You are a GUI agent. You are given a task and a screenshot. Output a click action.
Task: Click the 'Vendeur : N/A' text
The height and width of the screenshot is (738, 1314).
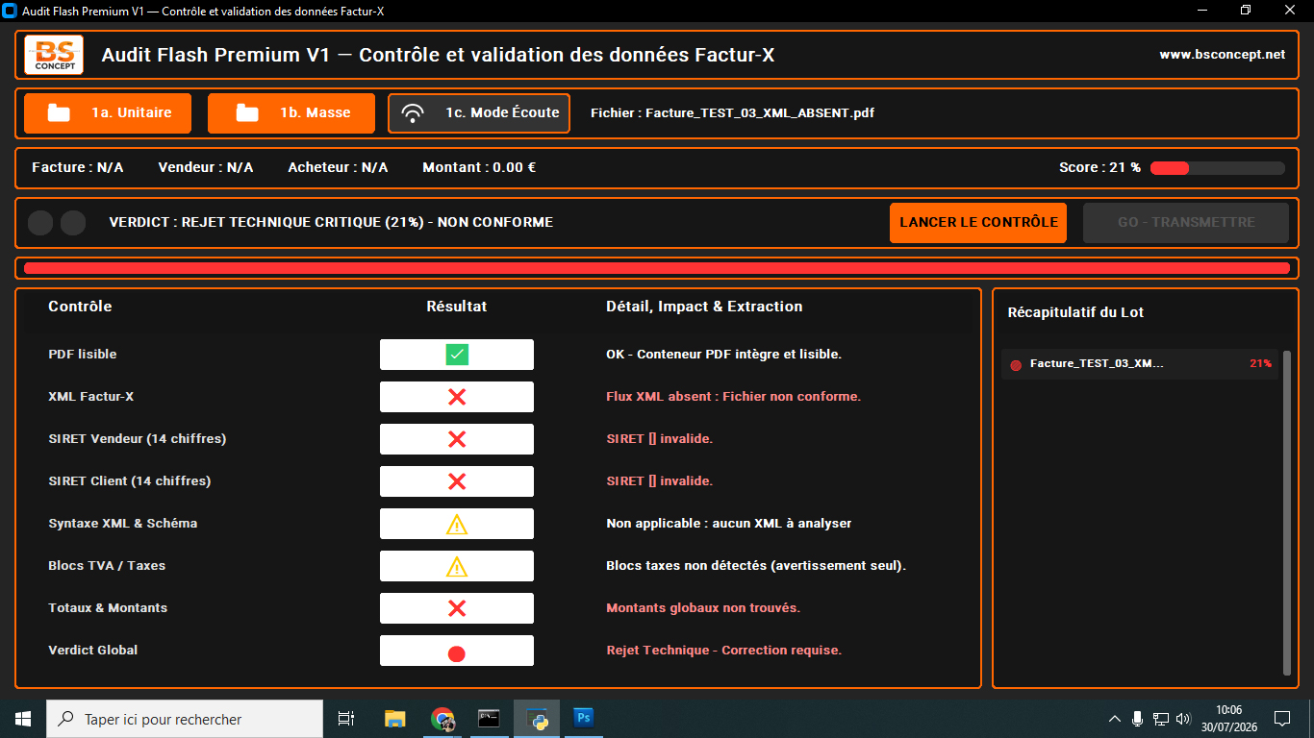click(x=206, y=168)
